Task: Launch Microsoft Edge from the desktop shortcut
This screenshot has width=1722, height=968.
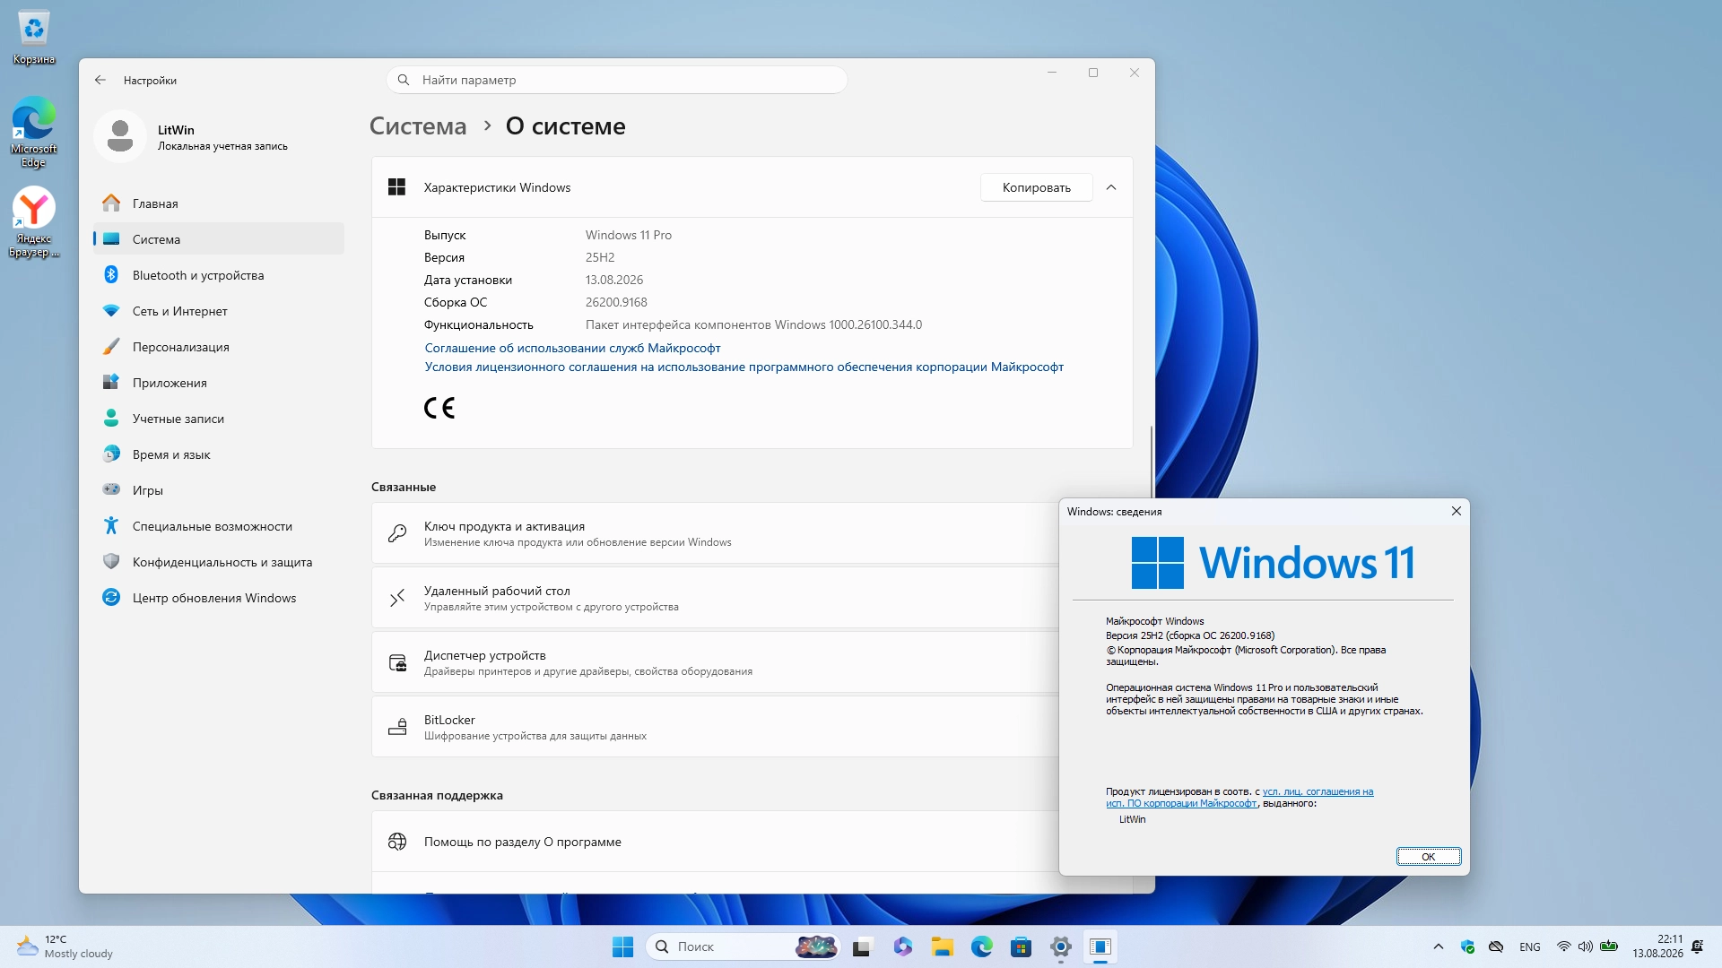Action: [34, 132]
